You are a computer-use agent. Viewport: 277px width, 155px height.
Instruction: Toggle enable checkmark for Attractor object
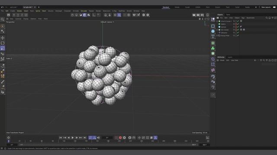pyautogui.click(x=238, y=33)
